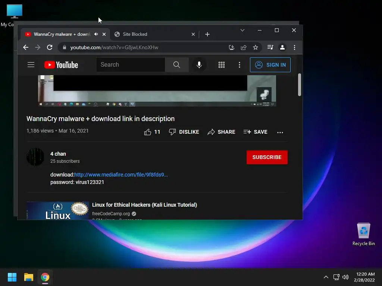Bookmark this page with star icon
This screenshot has width=382, height=286.
click(255, 47)
